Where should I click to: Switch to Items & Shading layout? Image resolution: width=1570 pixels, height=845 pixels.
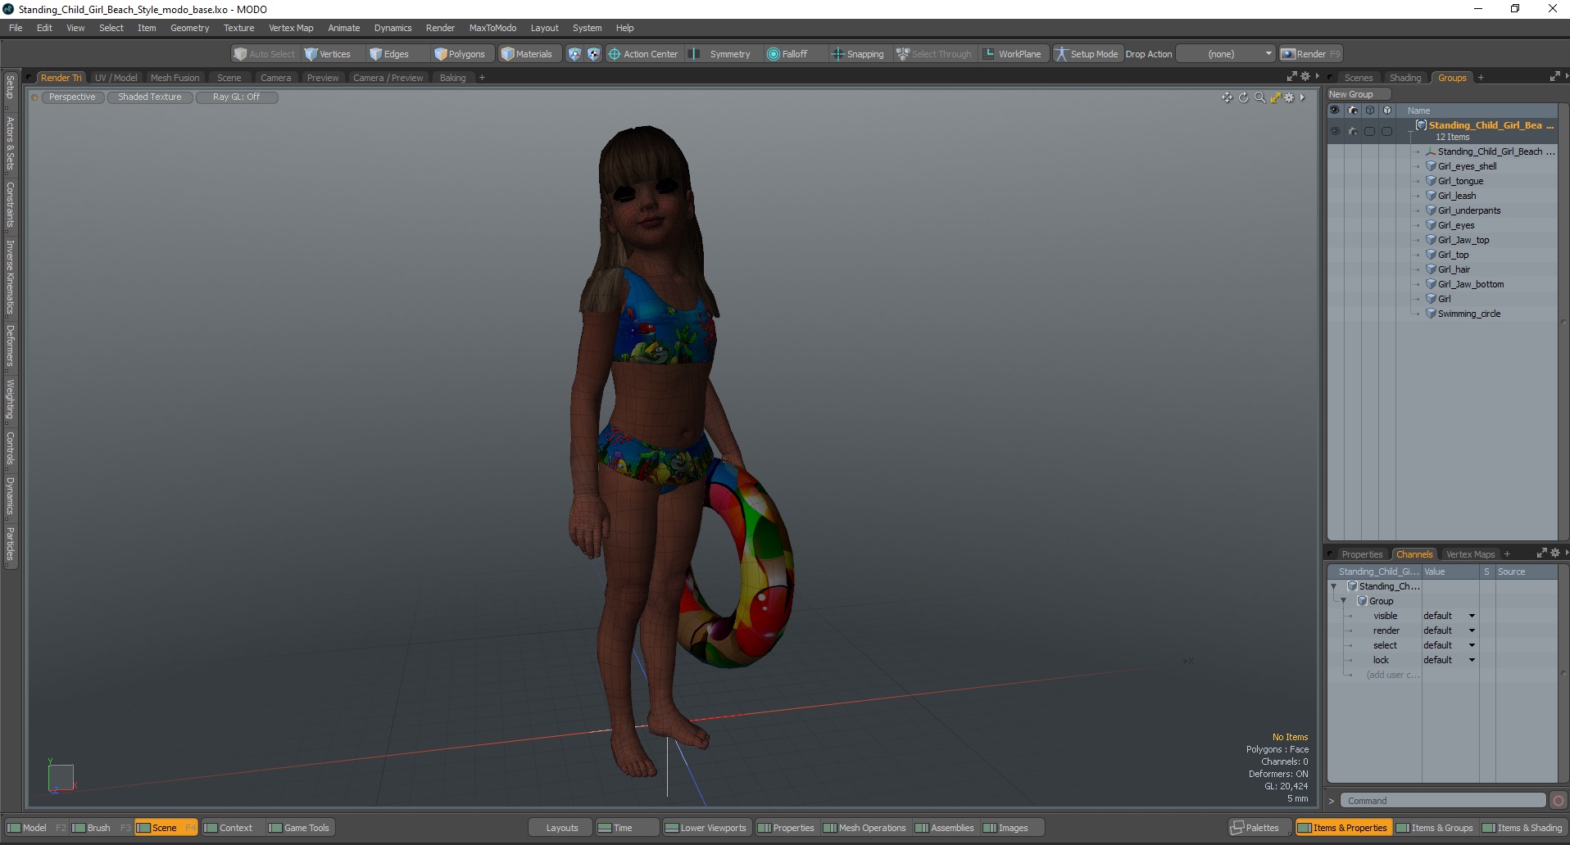coord(1523,828)
